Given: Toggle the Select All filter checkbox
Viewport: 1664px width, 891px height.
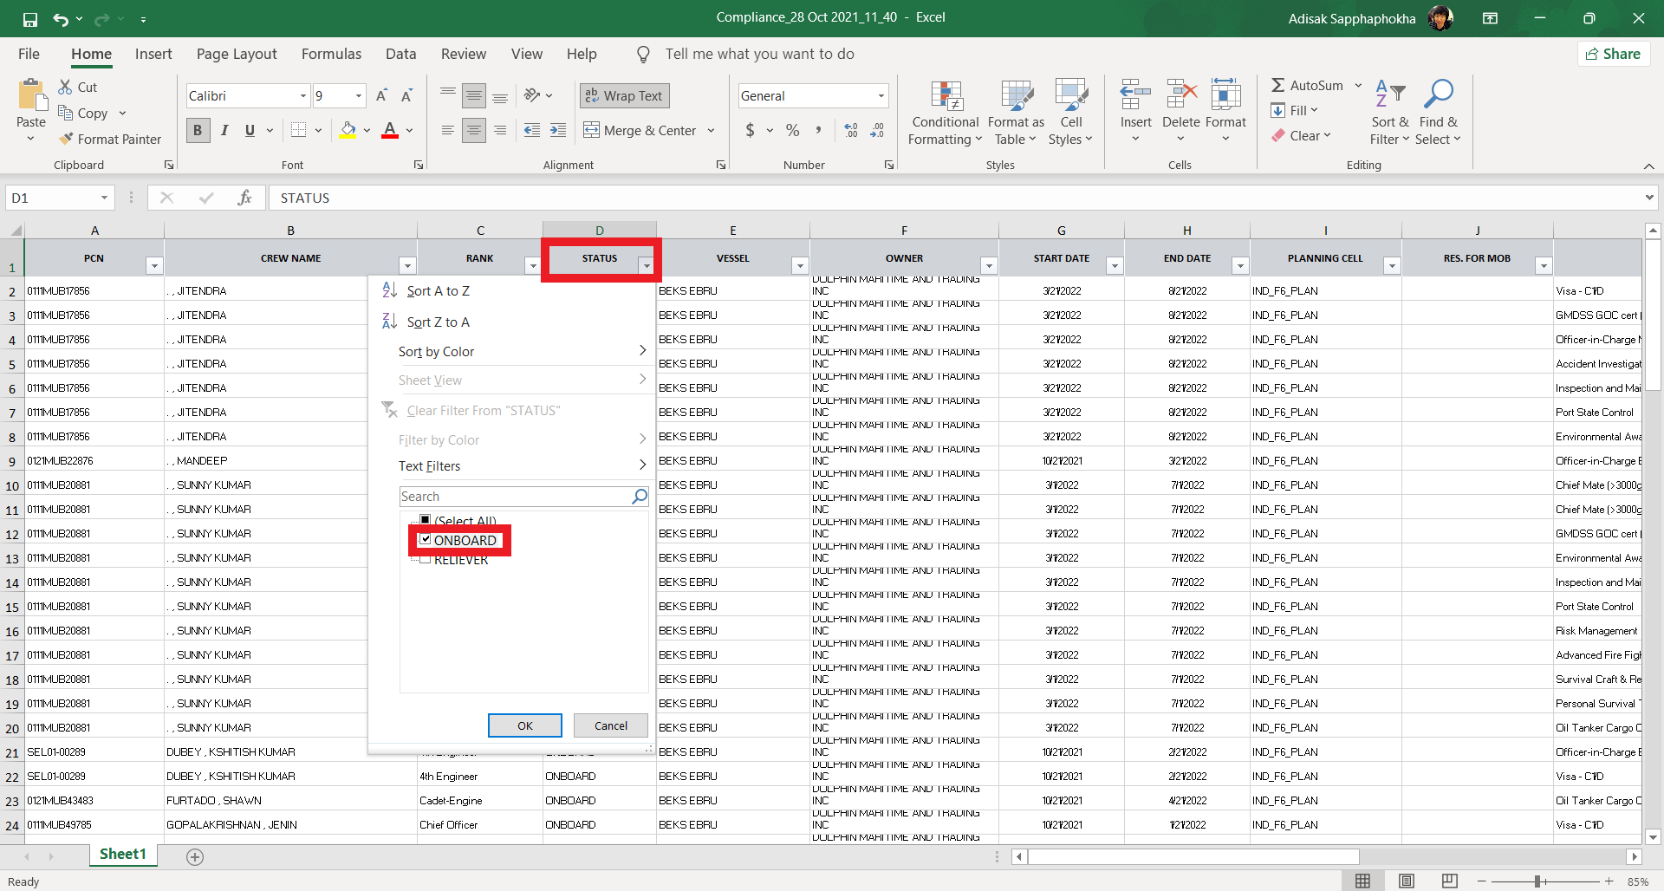Looking at the screenshot, I should [426, 520].
